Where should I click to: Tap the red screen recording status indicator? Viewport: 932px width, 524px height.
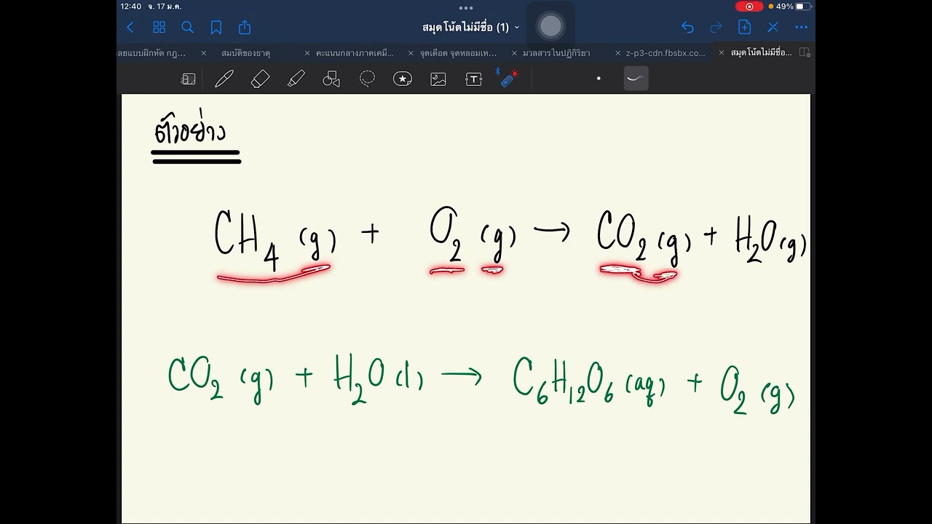click(x=749, y=7)
